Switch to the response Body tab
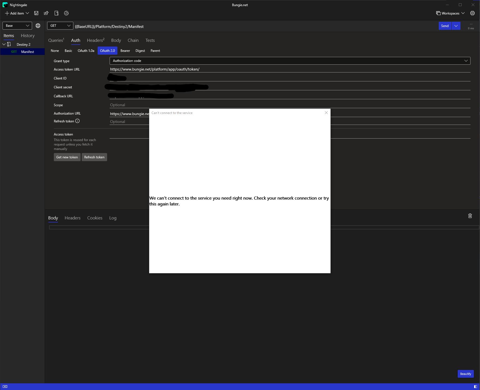The height and width of the screenshot is (390, 480). pyautogui.click(x=53, y=218)
